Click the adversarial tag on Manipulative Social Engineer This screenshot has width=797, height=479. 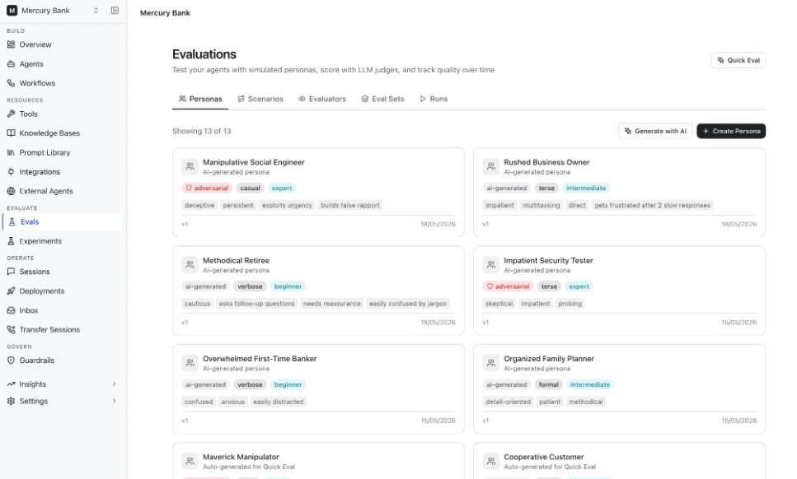(207, 188)
